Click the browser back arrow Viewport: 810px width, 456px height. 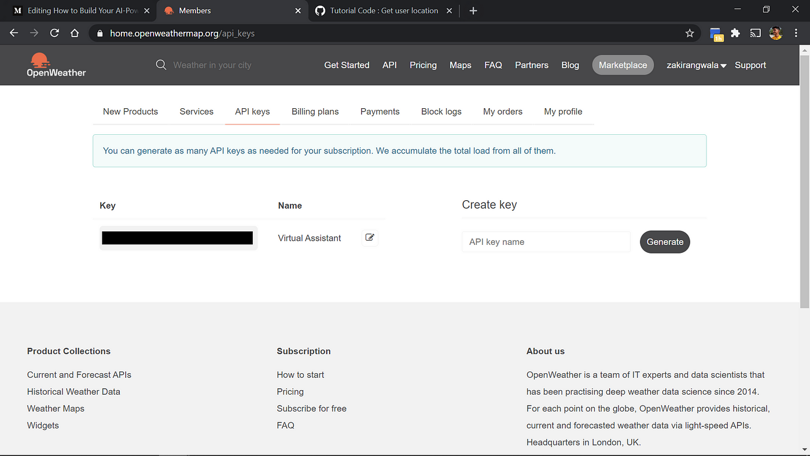click(x=14, y=33)
